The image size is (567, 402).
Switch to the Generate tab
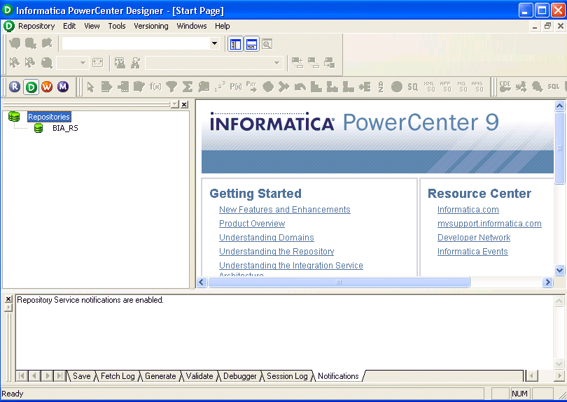pos(160,376)
